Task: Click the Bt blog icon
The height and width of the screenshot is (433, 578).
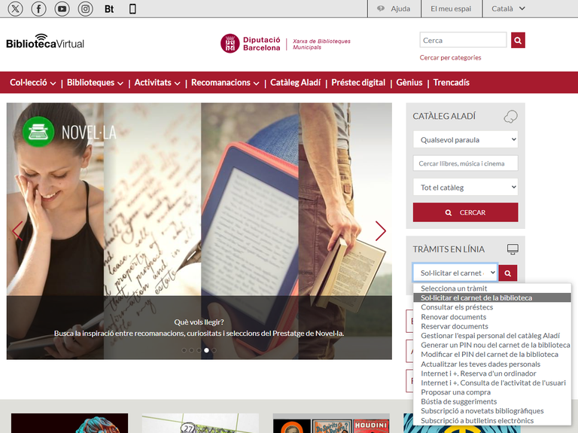Action: coord(109,9)
